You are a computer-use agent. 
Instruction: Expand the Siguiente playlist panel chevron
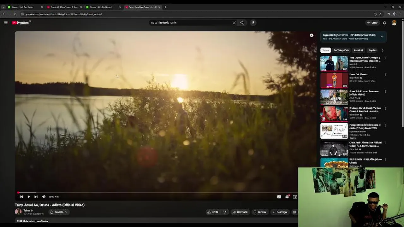click(x=382, y=37)
